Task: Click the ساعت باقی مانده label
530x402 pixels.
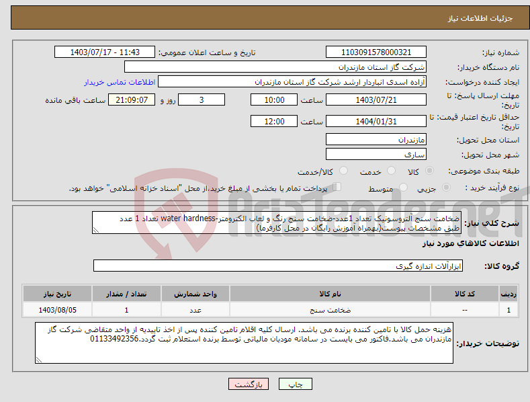Action: (75, 100)
